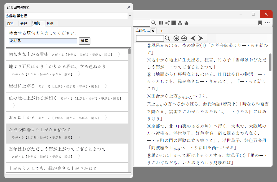Expand chevron for 朝なさな上がる雲雀 example
This screenshot has height=182, width=277.
(119, 55)
